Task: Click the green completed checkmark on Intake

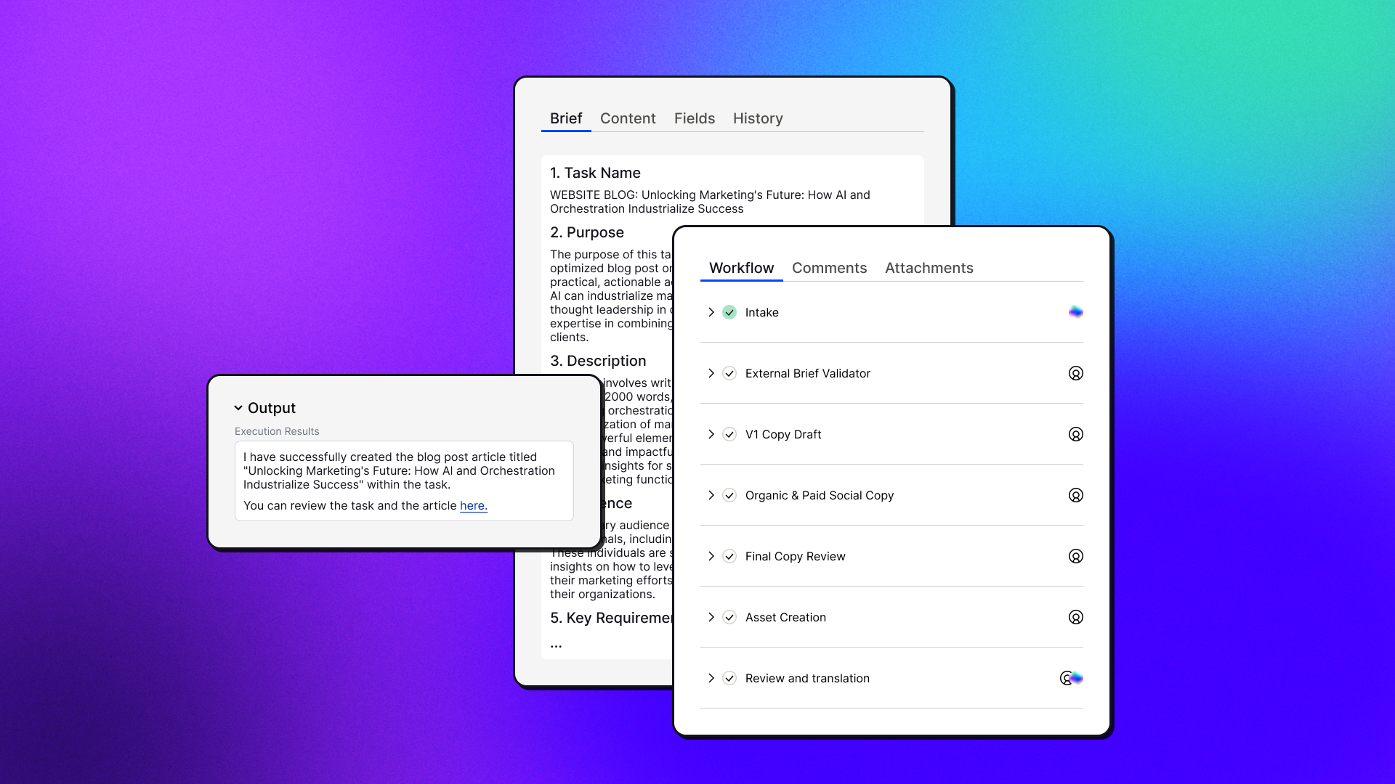Action: [729, 312]
